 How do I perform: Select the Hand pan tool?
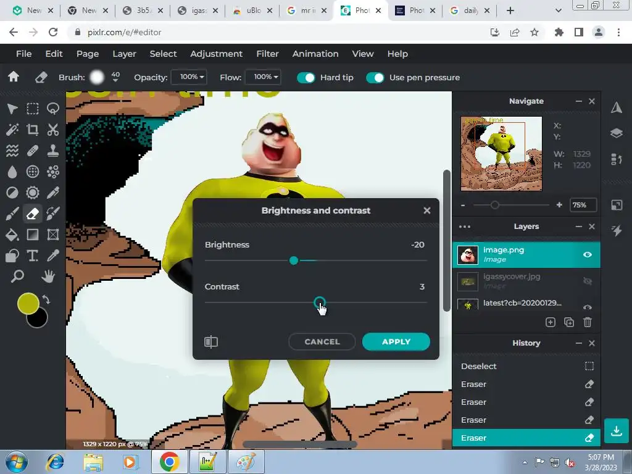(48, 276)
